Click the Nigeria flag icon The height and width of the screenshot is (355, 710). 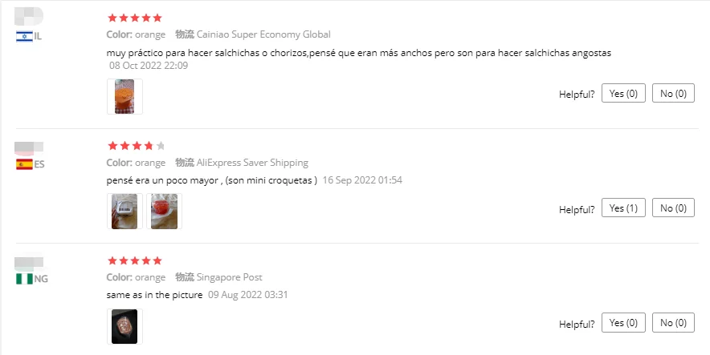coord(24,279)
